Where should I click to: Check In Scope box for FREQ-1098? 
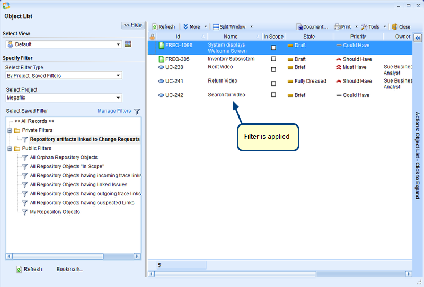[x=273, y=48]
